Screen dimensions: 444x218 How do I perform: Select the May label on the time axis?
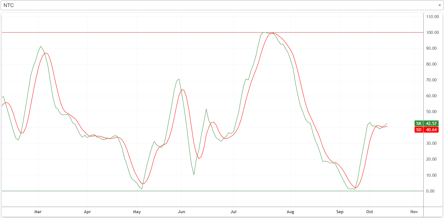coord(137,212)
